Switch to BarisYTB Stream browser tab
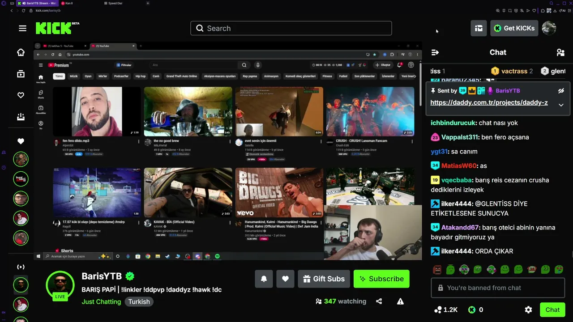Viewport: 573px width, 322px height. click(x=38, y=3)
